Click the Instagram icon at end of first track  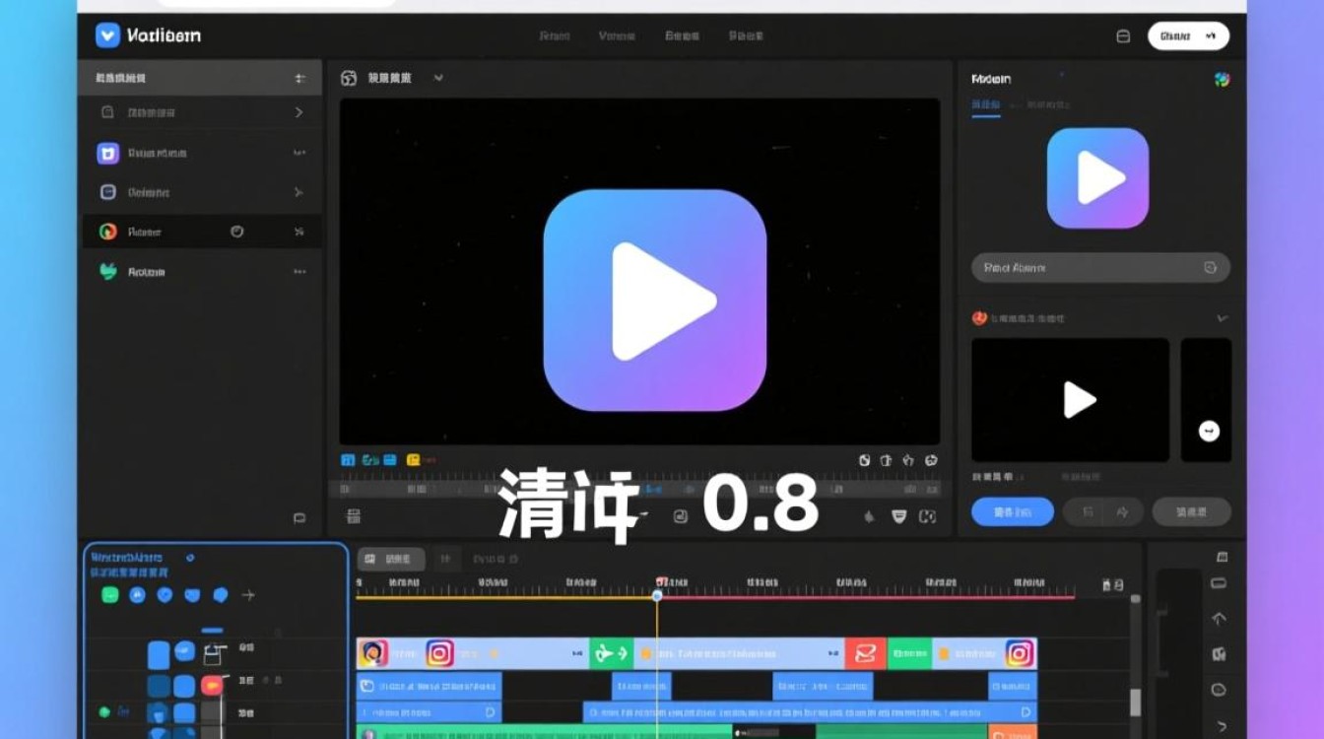(x=1020, y=653)
